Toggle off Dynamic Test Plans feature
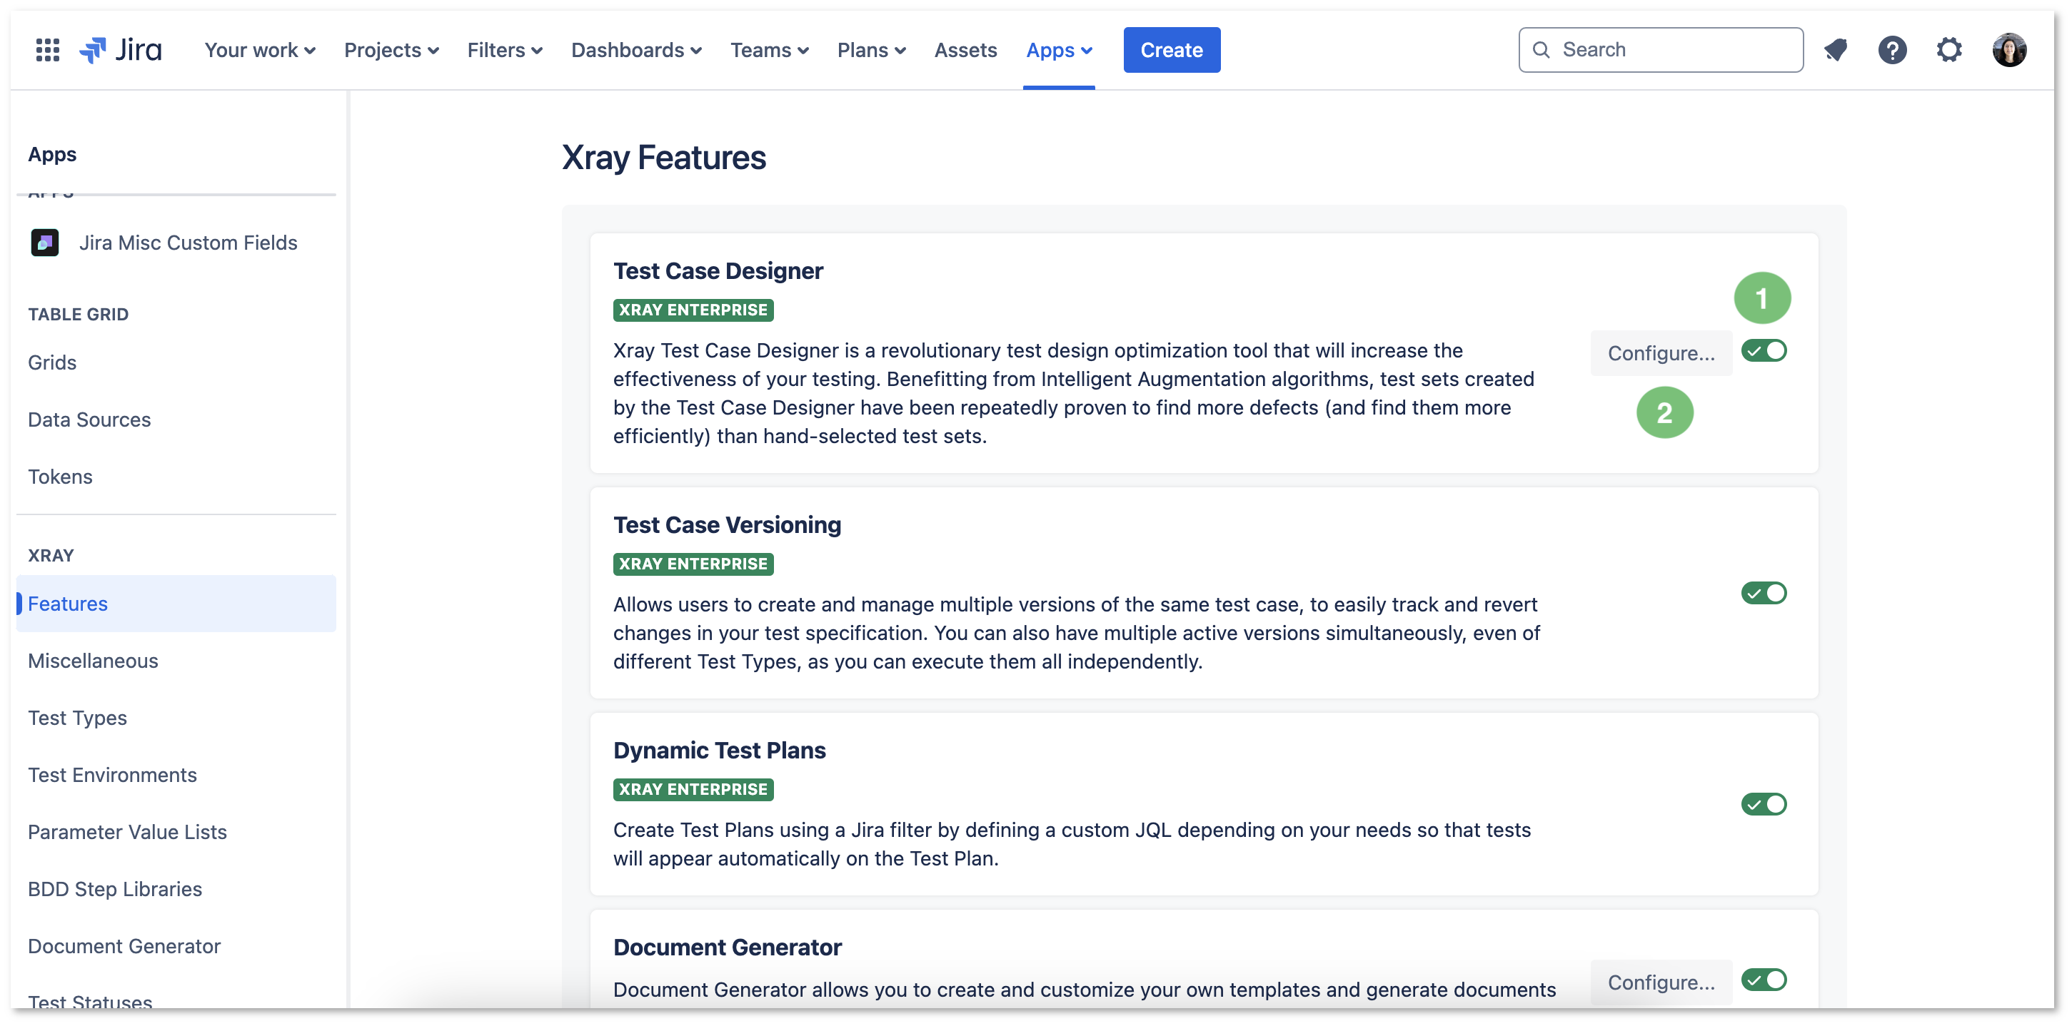This screenshot has height=1026, width=2072. point(1763,803)
